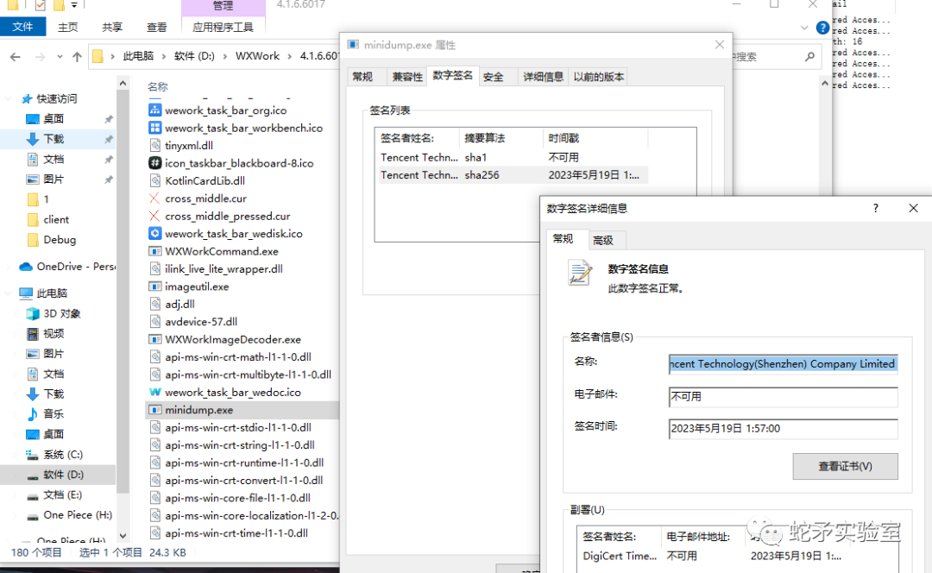Click the tinyxml.dll file icon
The width and height of the screenshot is (932, 573).
click(154, 146)
